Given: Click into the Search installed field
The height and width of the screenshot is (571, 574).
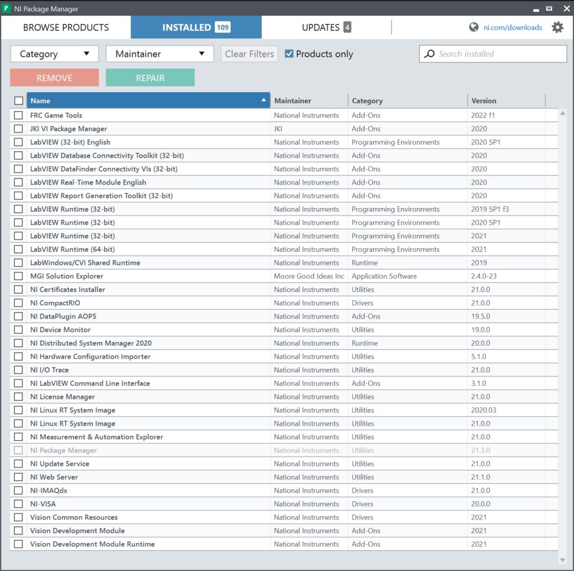Looking at the screenshot, I should (493, 54).
